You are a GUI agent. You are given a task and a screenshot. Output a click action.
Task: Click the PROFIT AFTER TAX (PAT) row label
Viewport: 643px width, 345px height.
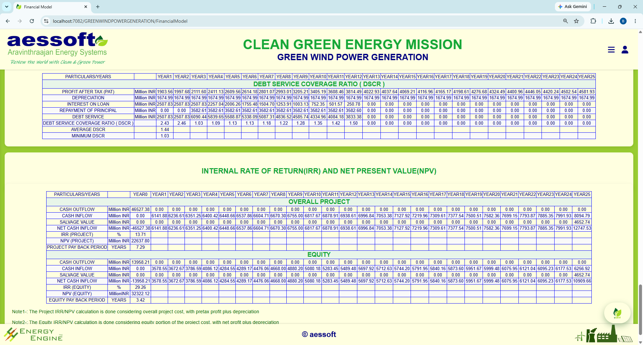coord(88,92)
